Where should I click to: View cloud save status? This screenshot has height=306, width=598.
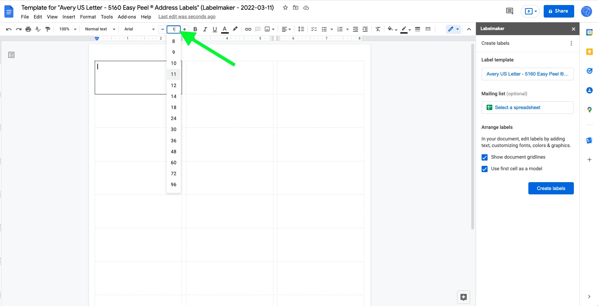(306, 8)
